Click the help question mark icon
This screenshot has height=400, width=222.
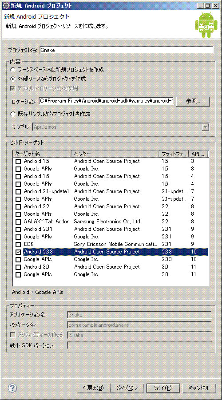pos(12,388)
